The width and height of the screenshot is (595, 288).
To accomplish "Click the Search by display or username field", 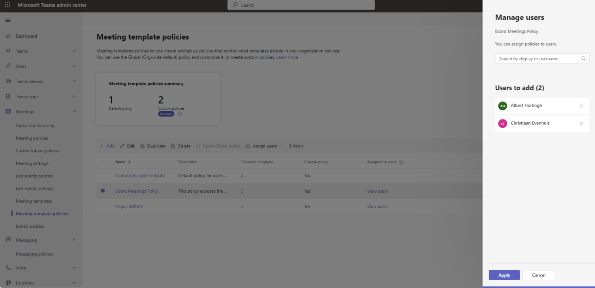I will [542, 58].
